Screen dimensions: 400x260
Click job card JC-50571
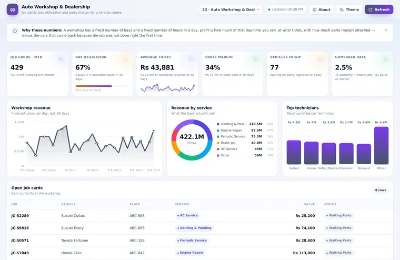(20, 241)
